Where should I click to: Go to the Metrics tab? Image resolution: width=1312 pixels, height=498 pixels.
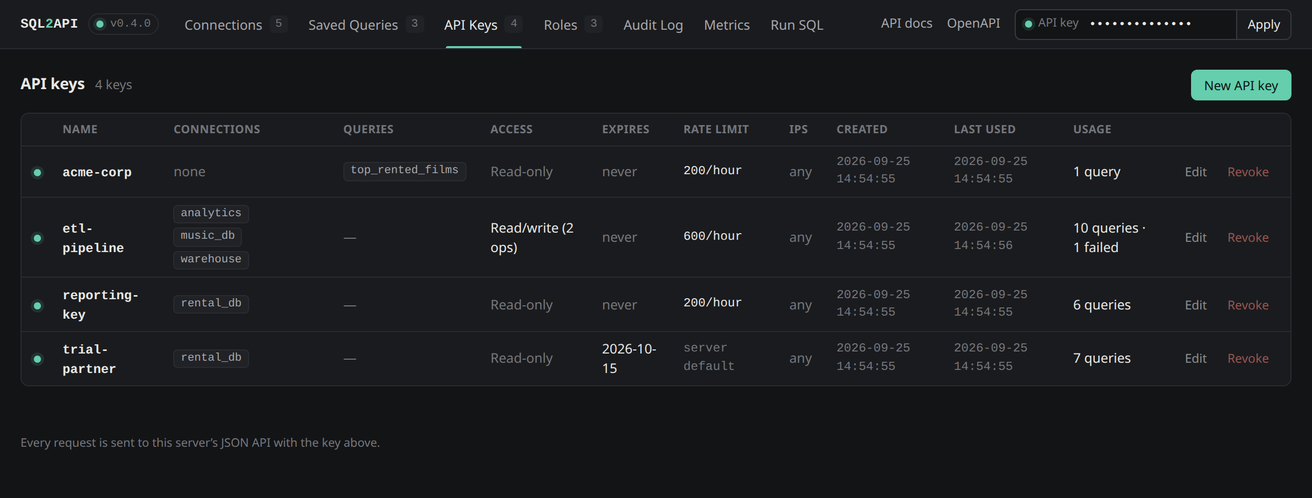[x=727, y=25]
